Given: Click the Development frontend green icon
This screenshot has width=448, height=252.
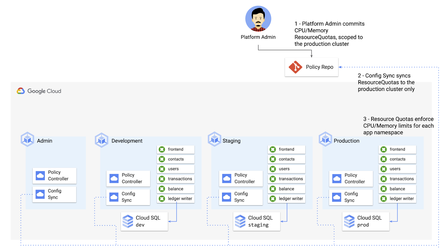Looking at the screenshot, I should click(x=162, y=150).
